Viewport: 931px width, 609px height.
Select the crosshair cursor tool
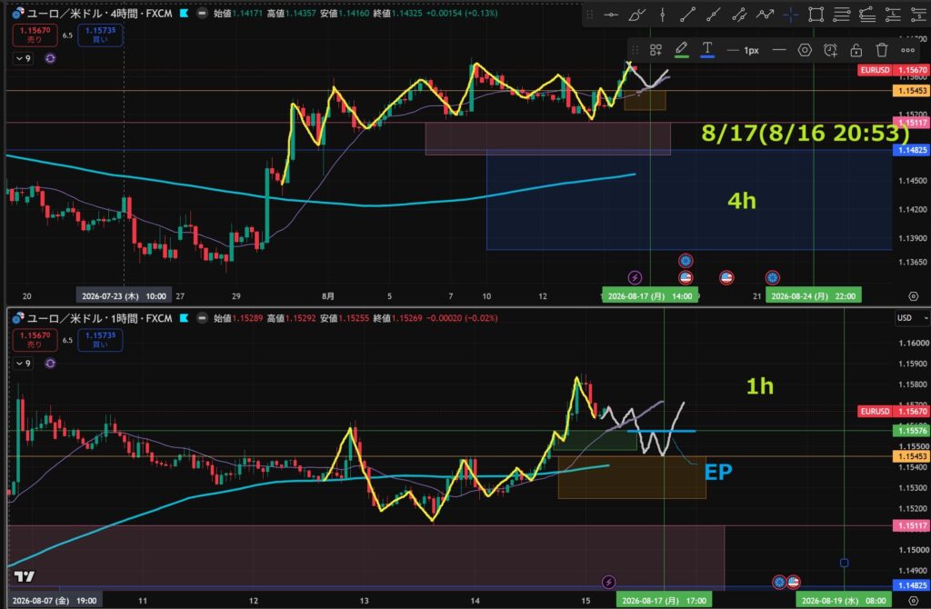790,15
